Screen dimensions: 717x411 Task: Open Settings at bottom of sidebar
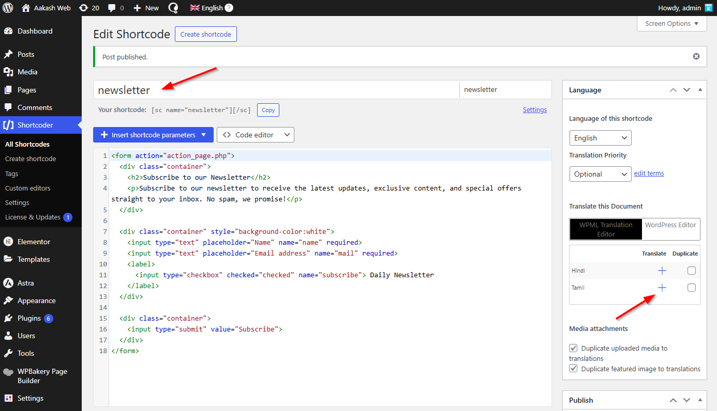pos(41,398)
